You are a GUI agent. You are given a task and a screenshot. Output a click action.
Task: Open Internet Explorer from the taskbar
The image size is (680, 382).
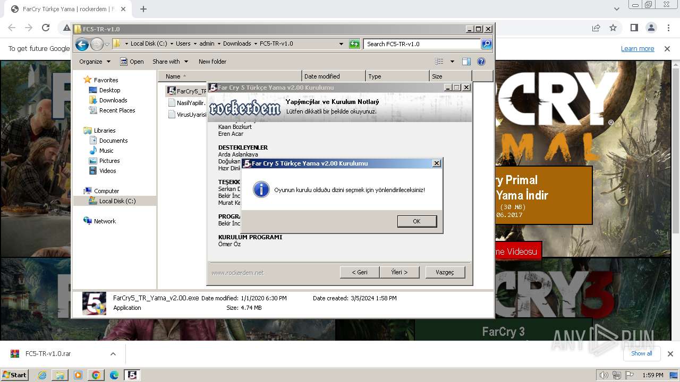42,375
